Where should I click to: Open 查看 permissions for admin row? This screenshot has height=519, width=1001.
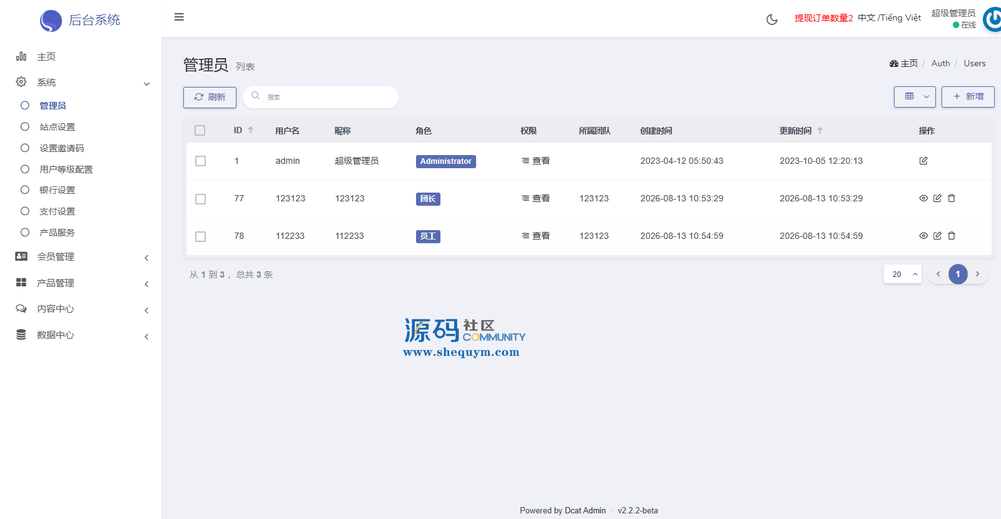coord(536,161)
